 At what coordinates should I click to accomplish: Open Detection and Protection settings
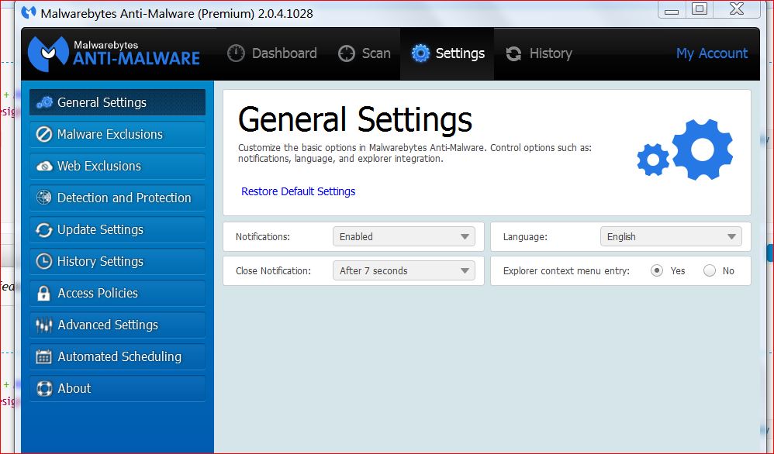pos(117,198)
